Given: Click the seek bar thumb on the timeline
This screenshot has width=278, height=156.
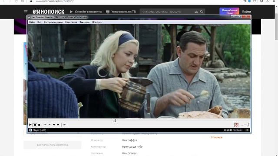Looking at the screenshot, I should click(115, 120).
